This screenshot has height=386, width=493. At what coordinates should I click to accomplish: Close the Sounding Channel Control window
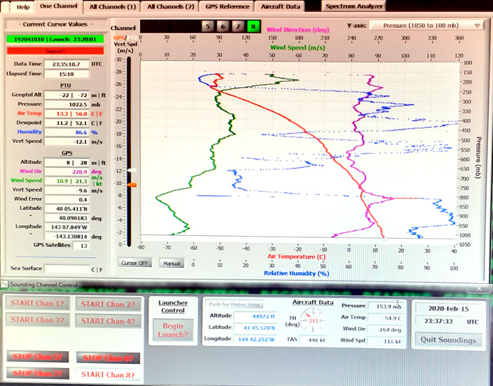[x=479, y=288]
